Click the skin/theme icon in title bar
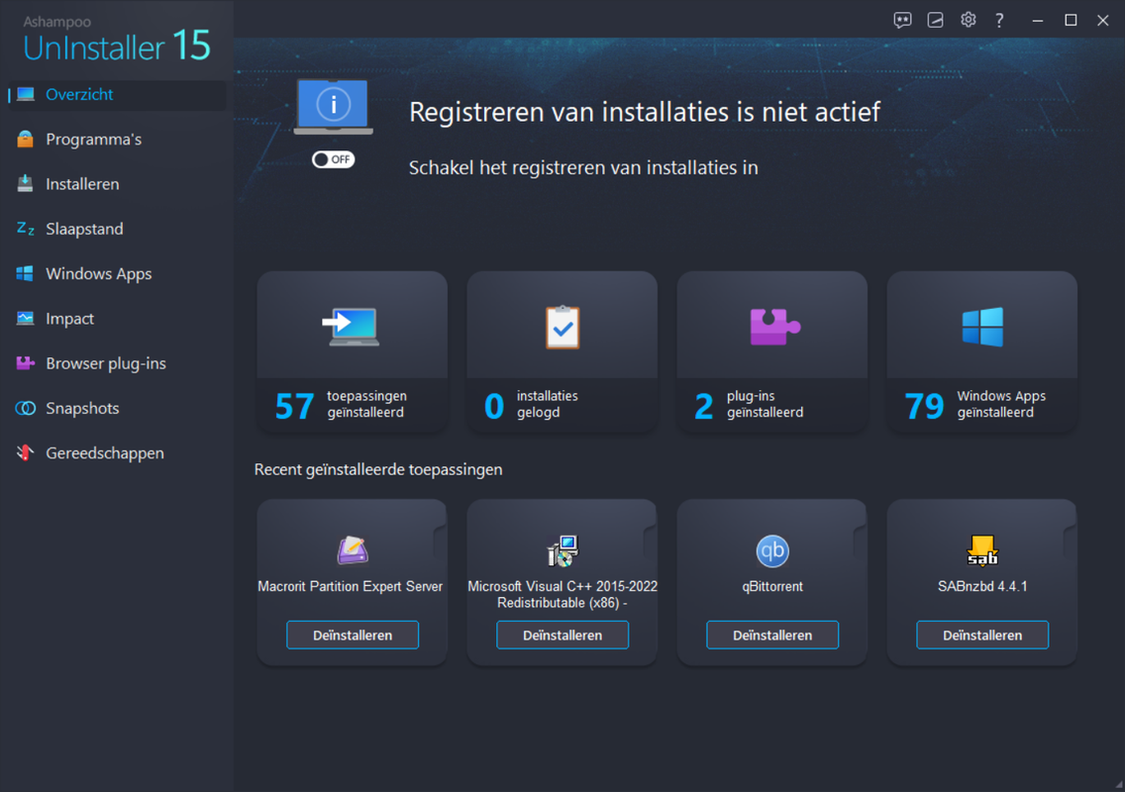Viewport: 1125px width, 792px height. point(936,20)
